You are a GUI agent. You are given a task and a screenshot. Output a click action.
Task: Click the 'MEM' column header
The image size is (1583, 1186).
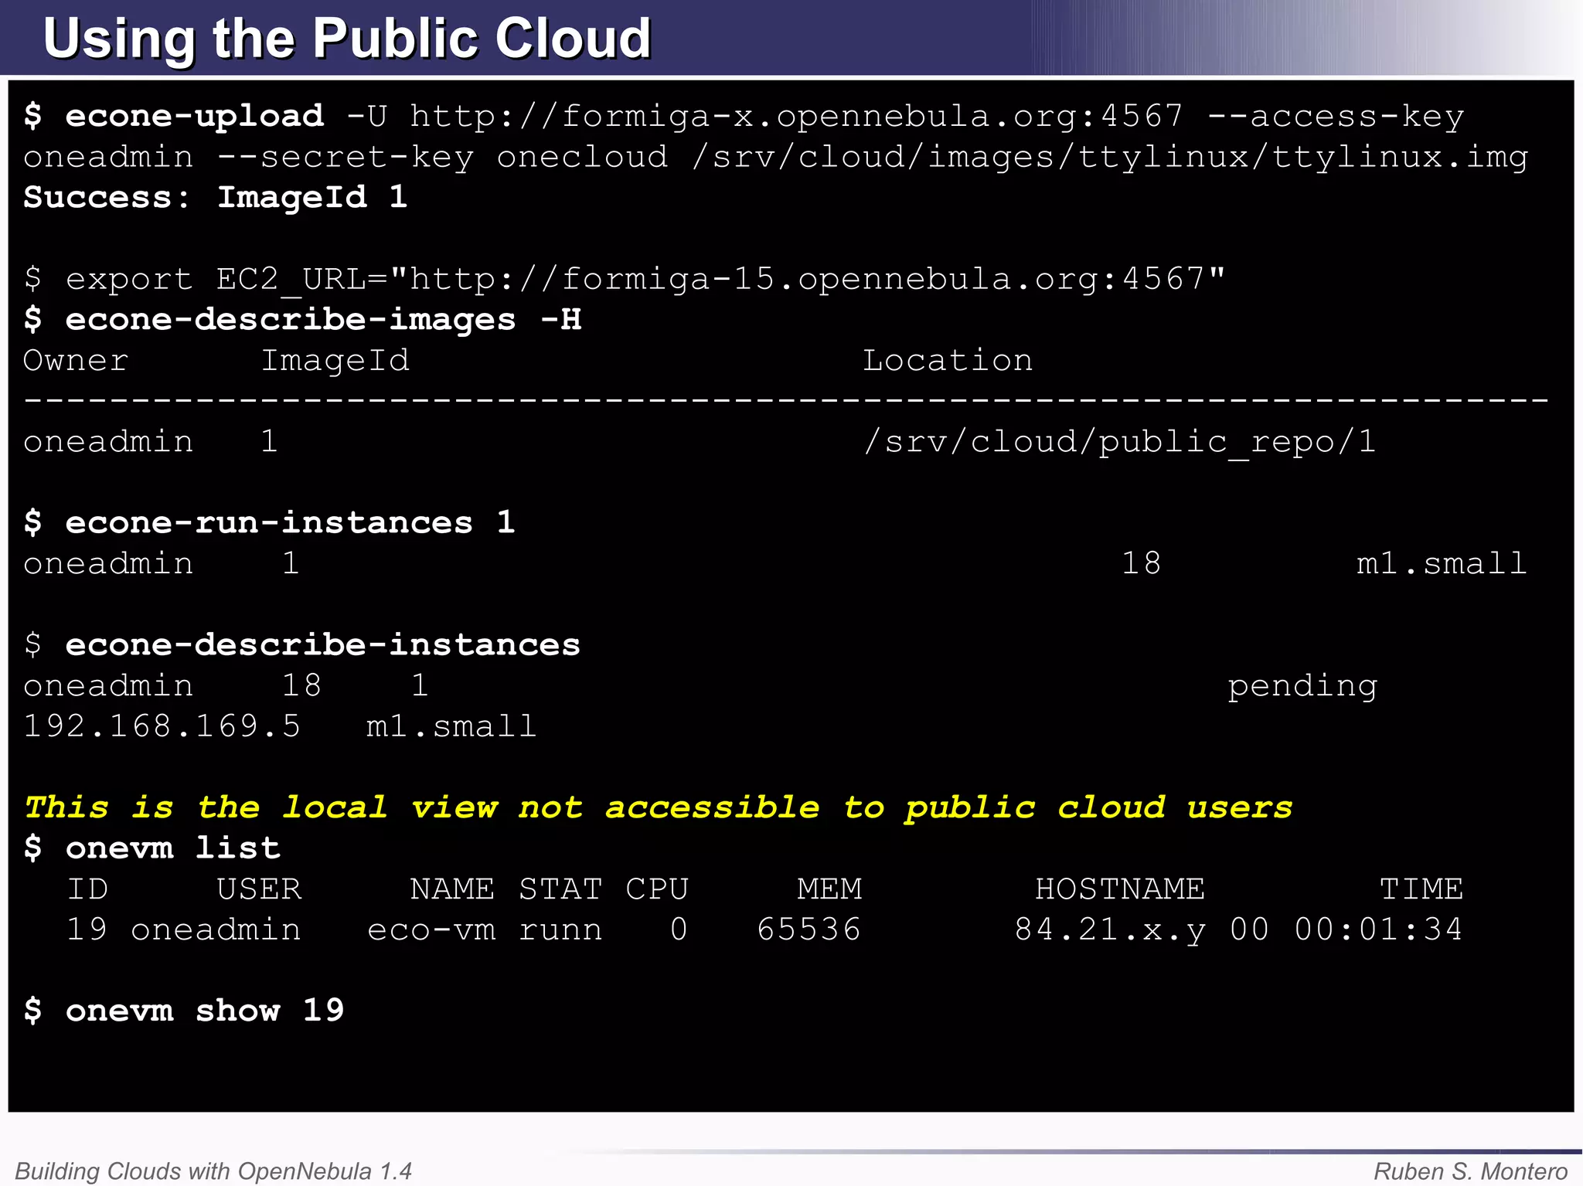pos(829,889)
